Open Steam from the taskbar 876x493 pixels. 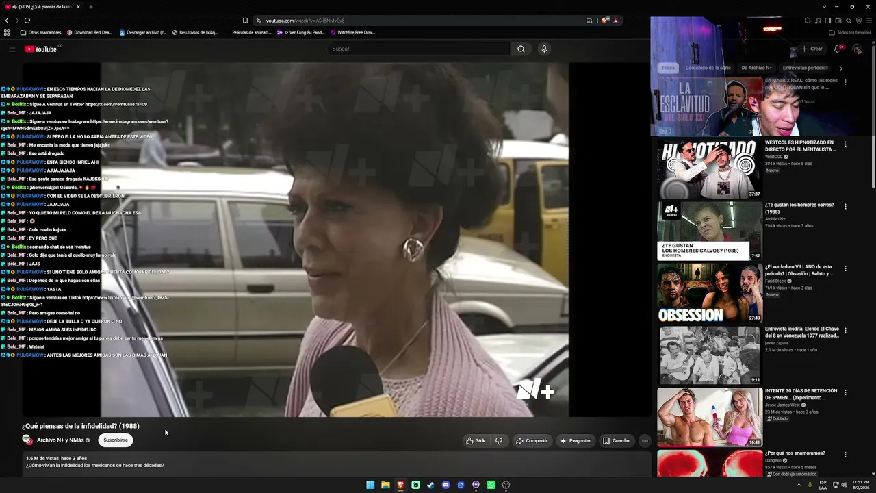point(430,485)
